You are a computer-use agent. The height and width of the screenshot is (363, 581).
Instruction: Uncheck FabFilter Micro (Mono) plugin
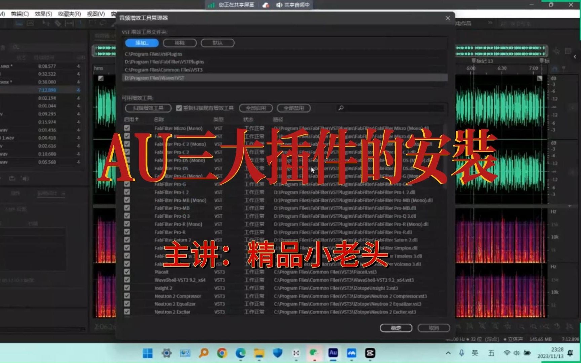[127, 128]
